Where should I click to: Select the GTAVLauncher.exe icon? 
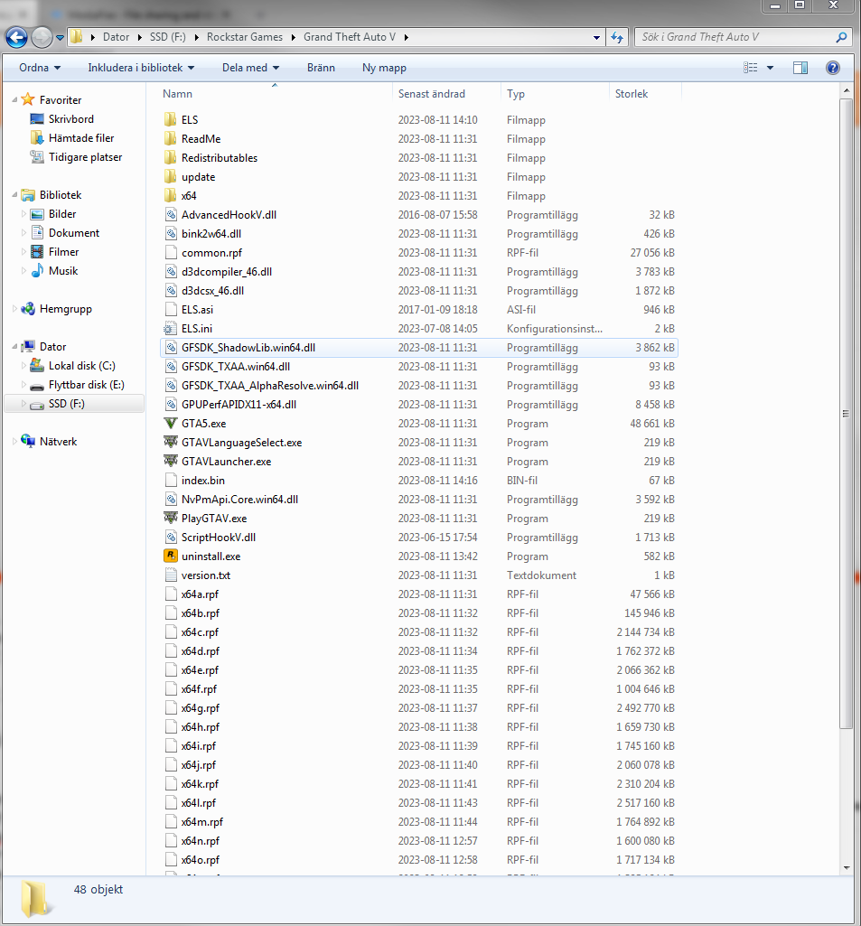[171, 461]
